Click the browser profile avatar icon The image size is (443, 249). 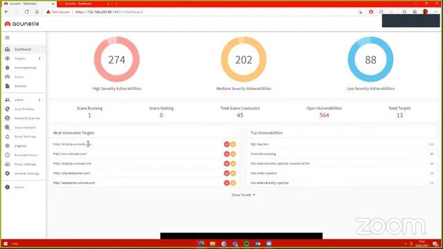click(x=425, y=12)
